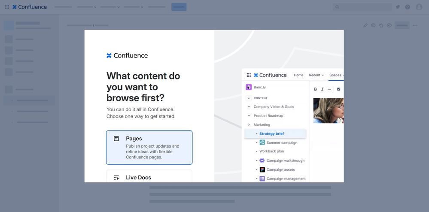Click the Live Docs card icon
The height and width of the screenshot is (212, 429).
point(116,178)
